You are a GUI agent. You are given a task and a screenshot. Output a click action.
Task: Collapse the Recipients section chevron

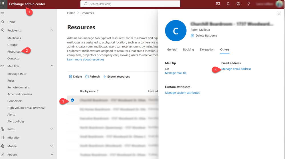point(52,30)
